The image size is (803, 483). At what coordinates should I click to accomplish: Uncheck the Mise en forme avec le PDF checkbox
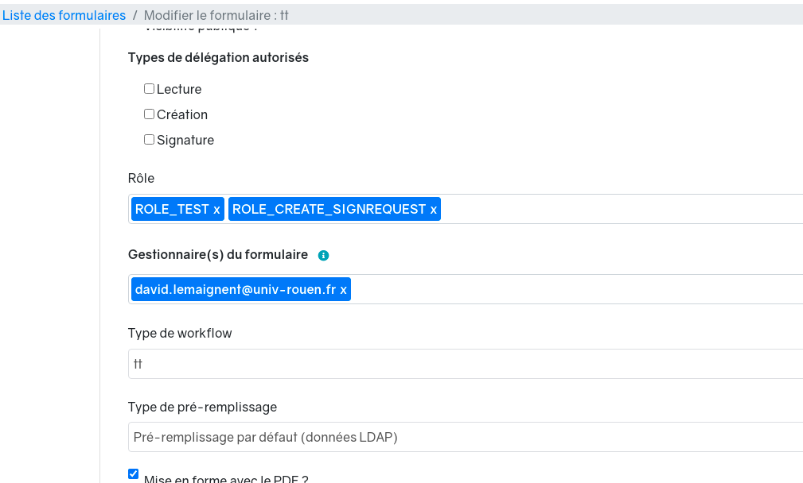[x=134, y=474]
